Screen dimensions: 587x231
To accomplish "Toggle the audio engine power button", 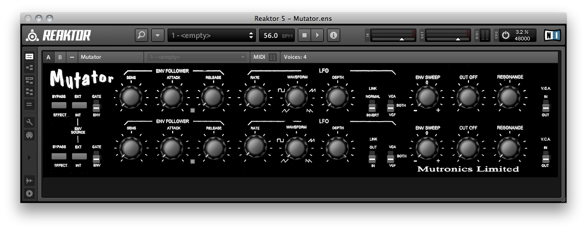I will pyautogui.click(x=506, y=35).
